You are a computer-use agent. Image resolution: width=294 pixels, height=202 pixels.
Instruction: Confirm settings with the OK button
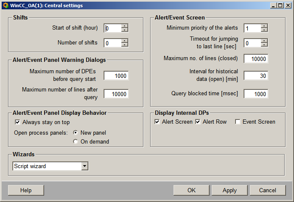[191, 190]
